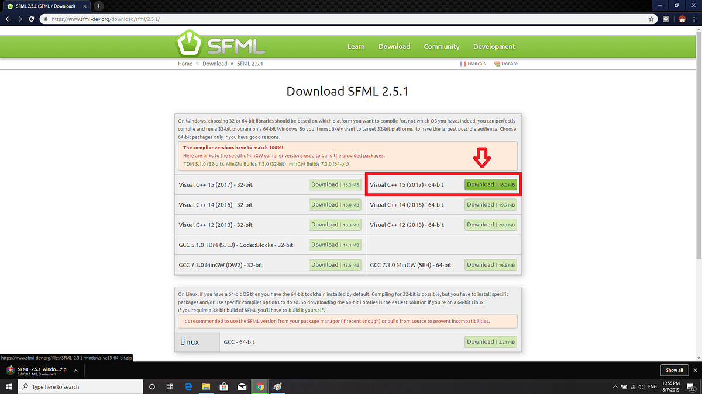The width and height of the screenshot is (702, 394).
Task: Open MinGW Builds 7.3.0 (64-bit) link
Action: (320, 164)
